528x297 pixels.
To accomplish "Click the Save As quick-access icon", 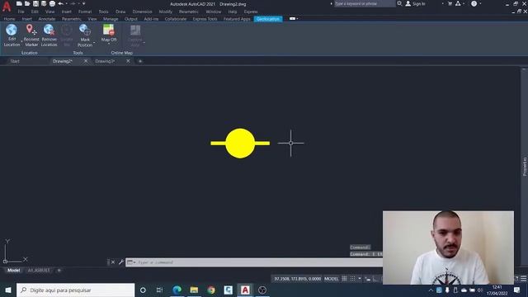I will (x=44, y=3).
